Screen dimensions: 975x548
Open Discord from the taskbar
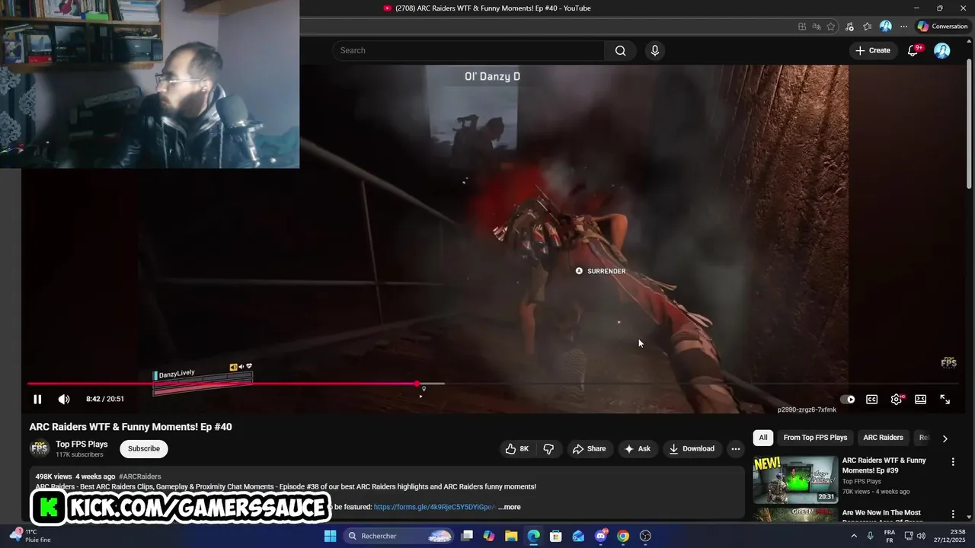coord(601,536)
